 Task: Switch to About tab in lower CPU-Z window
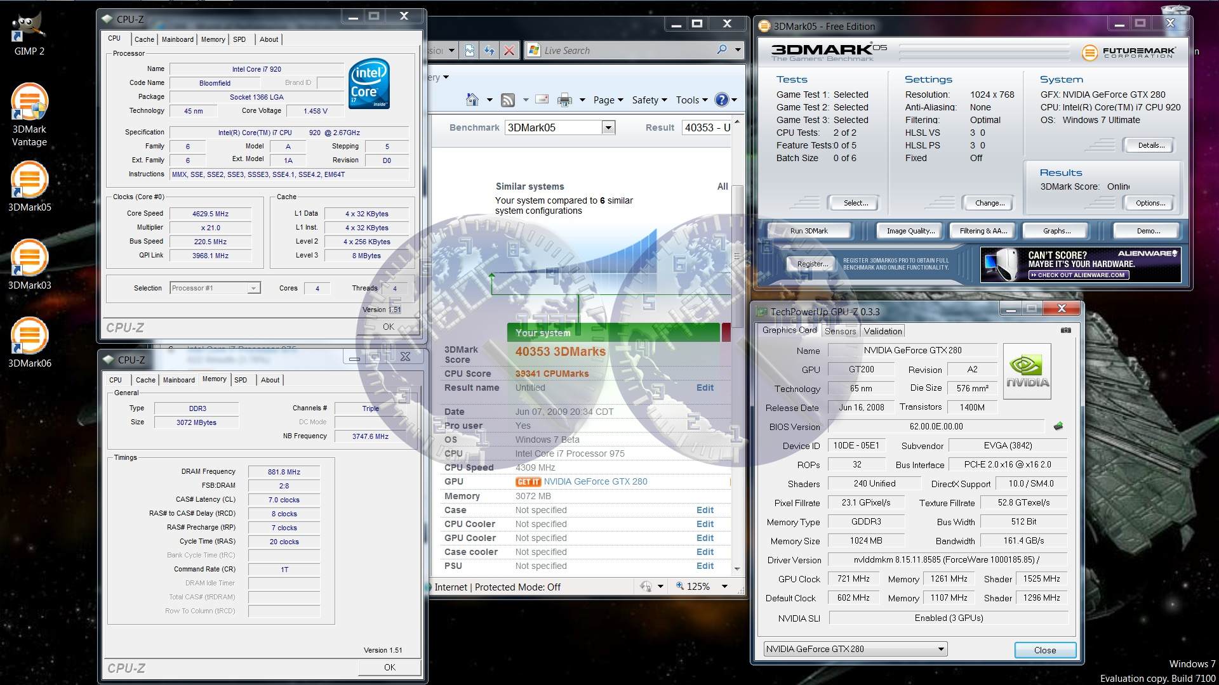[270, 380]
